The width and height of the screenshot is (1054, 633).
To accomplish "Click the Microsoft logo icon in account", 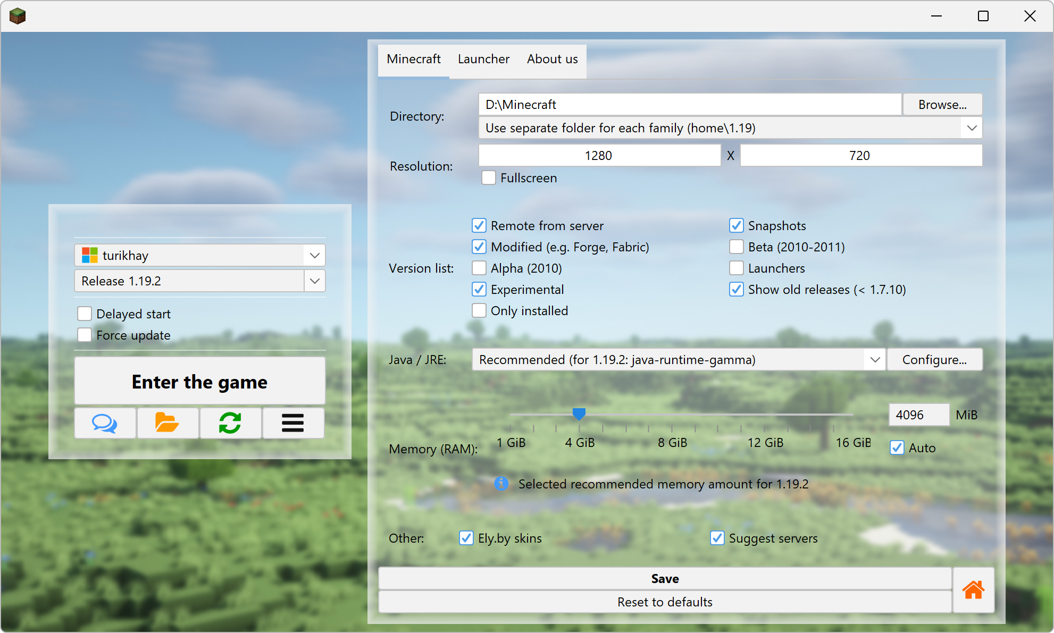I will (x=89, y=254).
